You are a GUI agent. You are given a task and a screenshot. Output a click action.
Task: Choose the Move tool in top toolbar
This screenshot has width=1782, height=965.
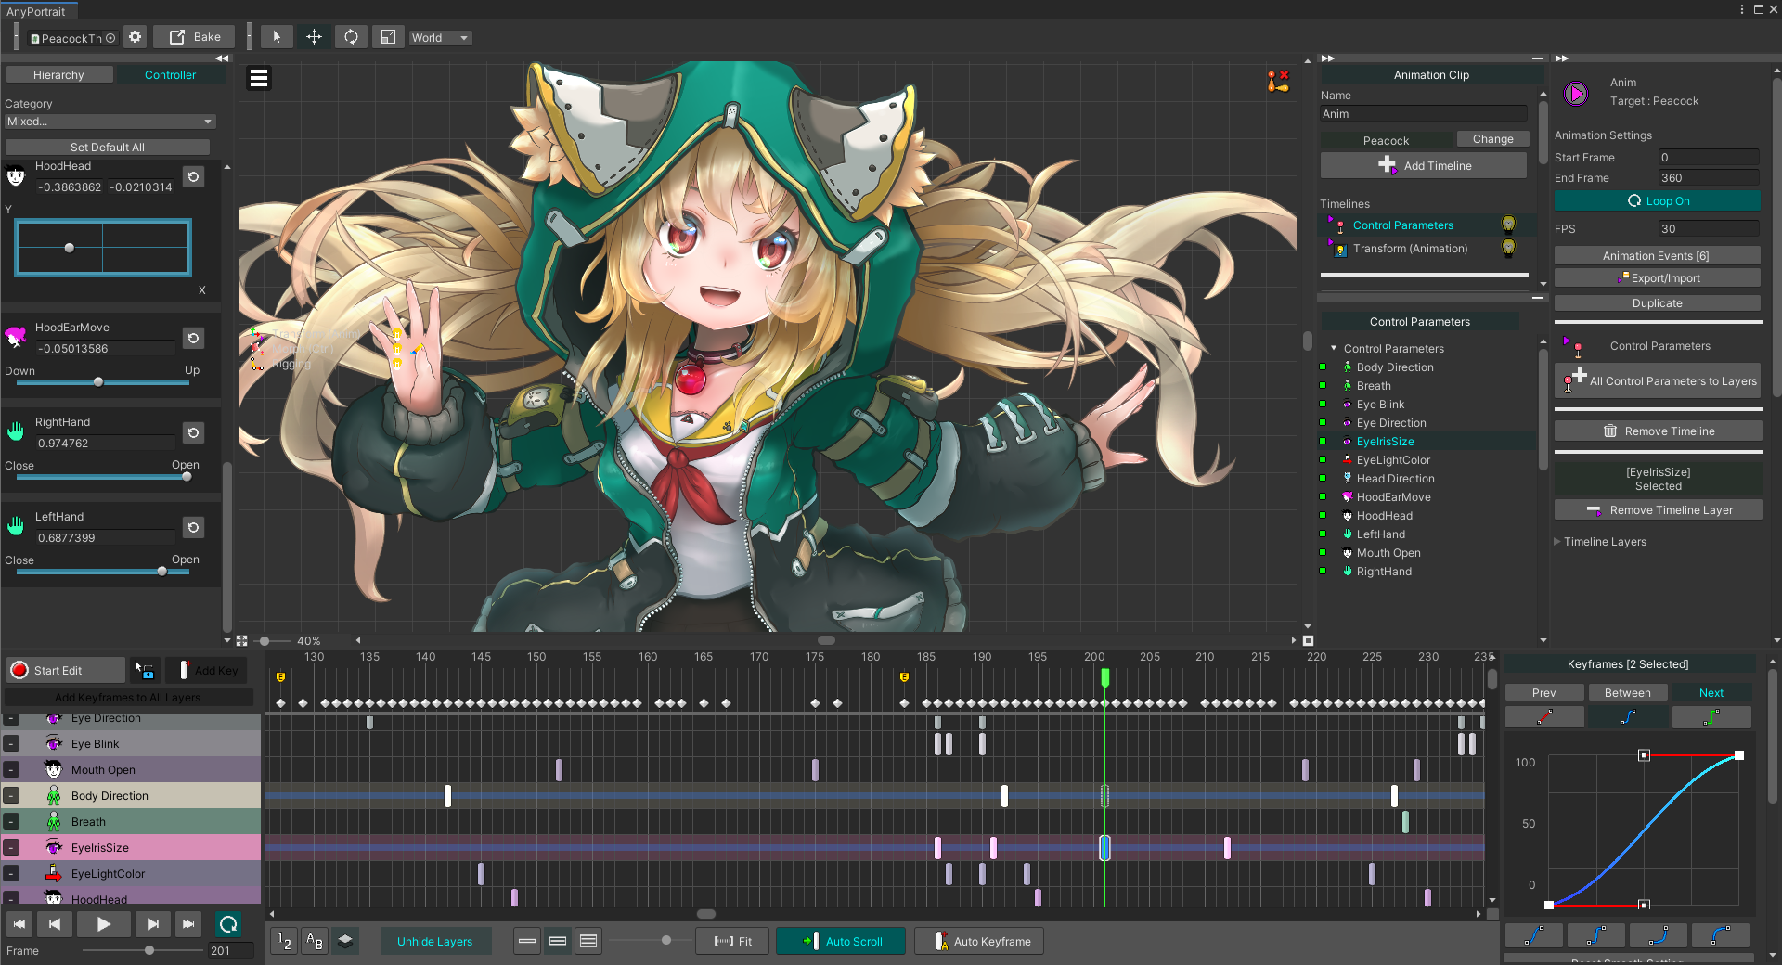[314, 37]
